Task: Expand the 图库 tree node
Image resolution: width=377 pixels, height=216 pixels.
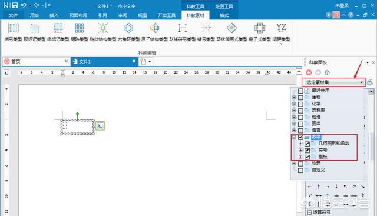Action: click(294, 124)
